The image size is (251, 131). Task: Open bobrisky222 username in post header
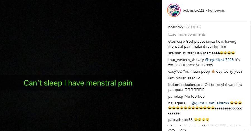click(193, 10)
